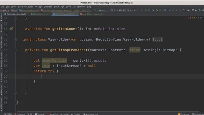
Task: Open the Code menu
Action: click(x=31, y=7)
